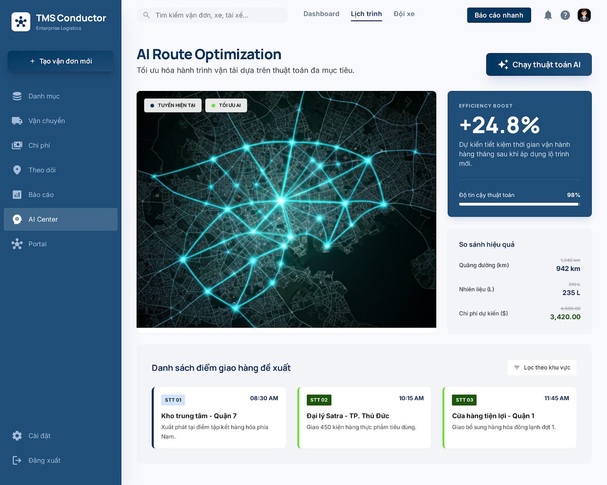
Task: Switch to the Dashboard tab
Action: pos(321,14)
